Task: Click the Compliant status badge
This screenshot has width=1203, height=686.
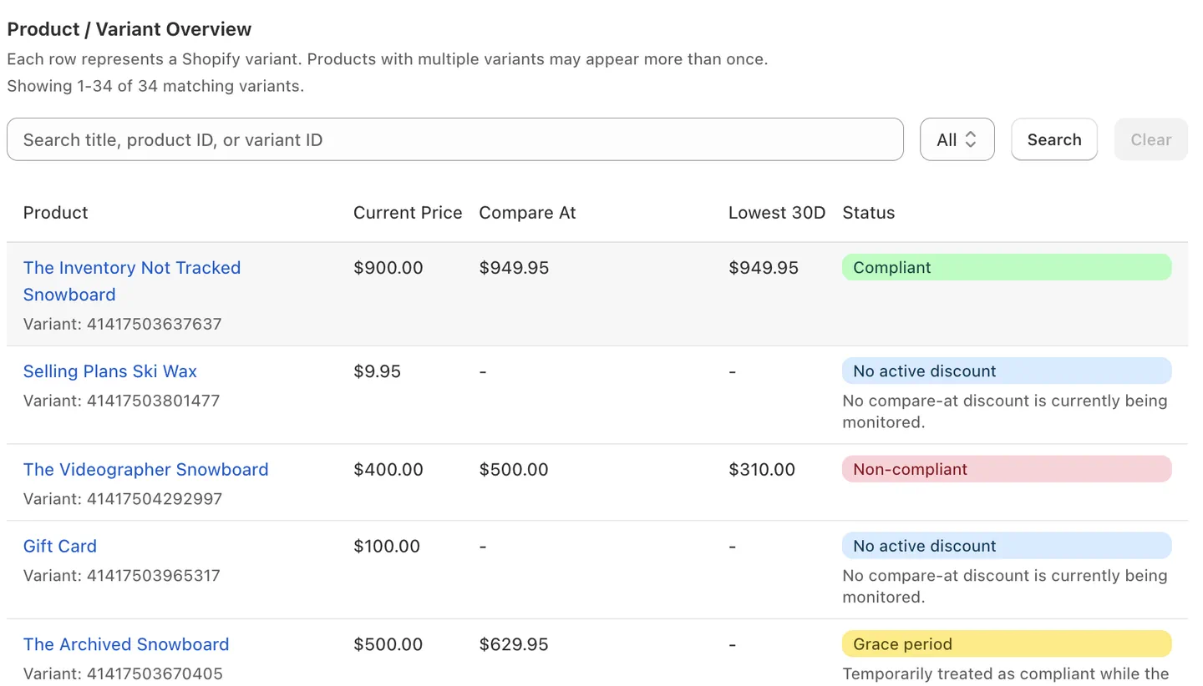Action: (1007, 267)
